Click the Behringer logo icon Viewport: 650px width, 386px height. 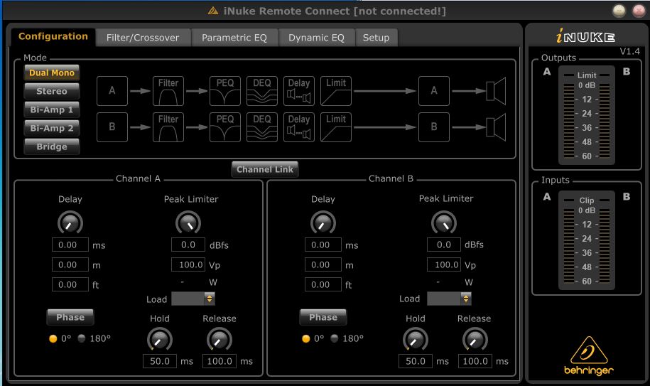(x=586, y=353)
